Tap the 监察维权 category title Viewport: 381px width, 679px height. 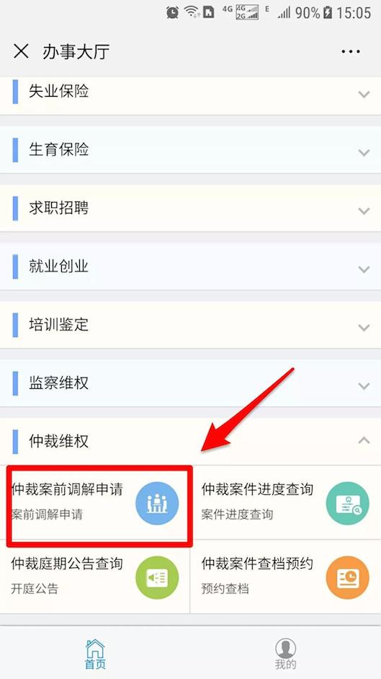click(59, 383)
